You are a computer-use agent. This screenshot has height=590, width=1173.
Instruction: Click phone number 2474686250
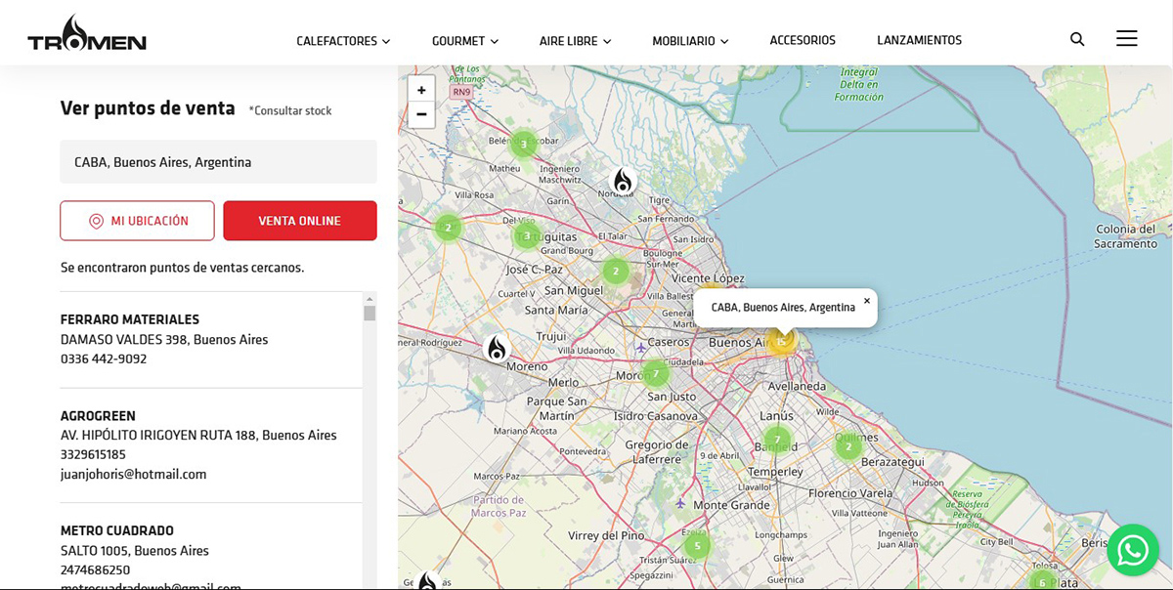click(95, 569)
